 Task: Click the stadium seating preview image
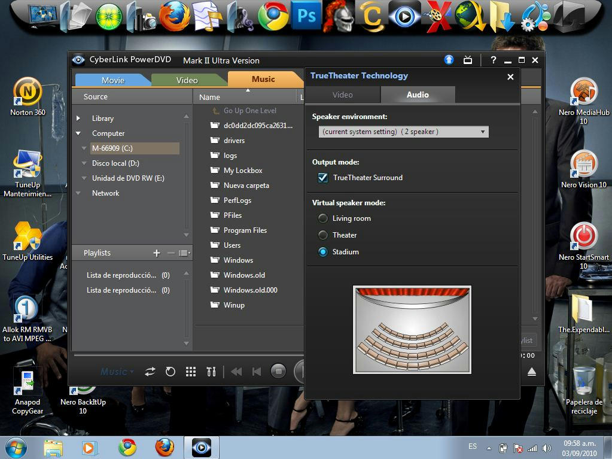[412, 330]
